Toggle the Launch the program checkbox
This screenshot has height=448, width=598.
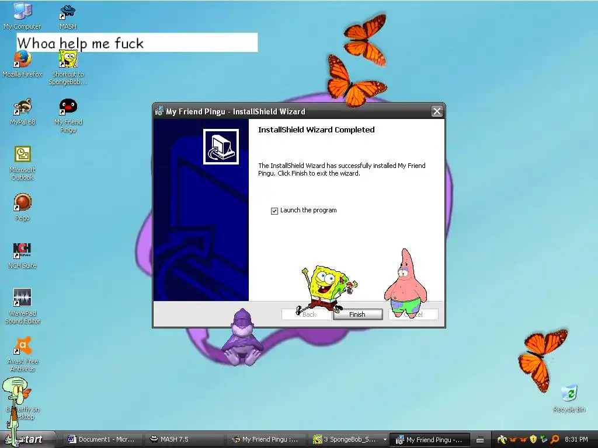pos(274,211)
